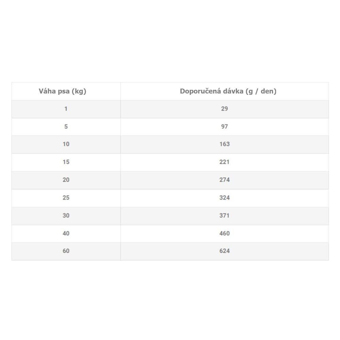Click the dose value 624
340x340 pixels.
224,251
